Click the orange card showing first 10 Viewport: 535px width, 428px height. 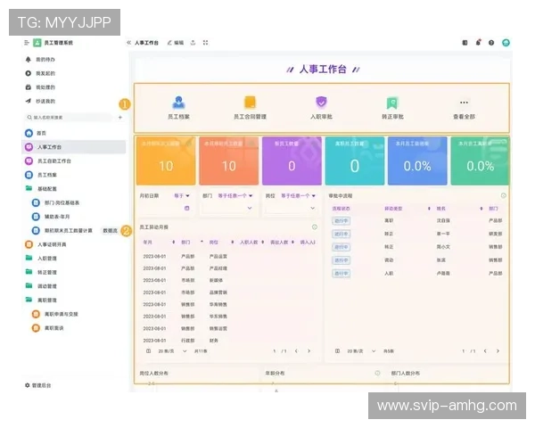(166, 160)
